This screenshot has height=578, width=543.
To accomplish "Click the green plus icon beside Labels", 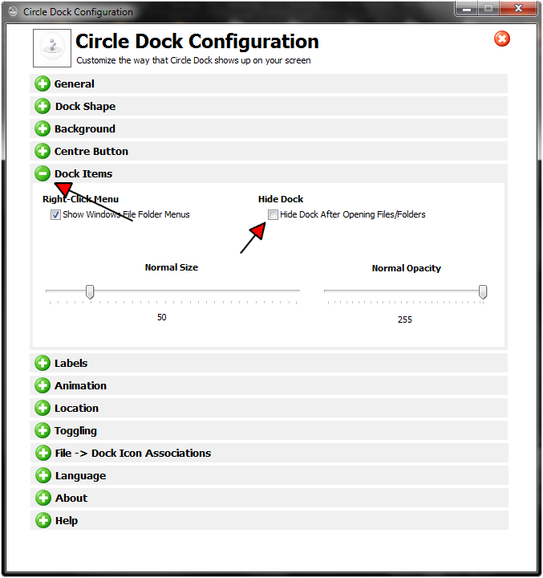I will (43, 364).
